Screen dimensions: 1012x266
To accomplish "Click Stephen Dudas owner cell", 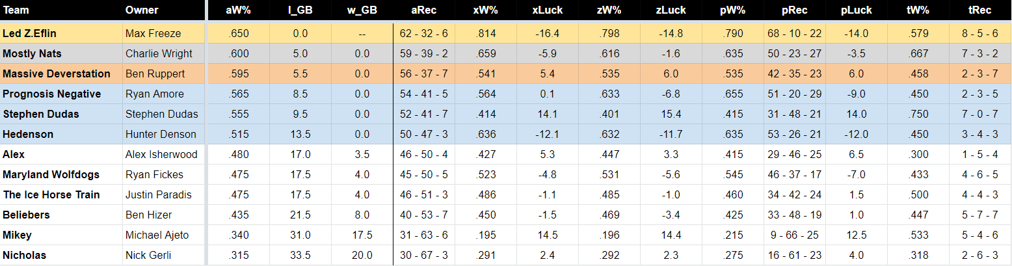I will [x=164, y=114].
